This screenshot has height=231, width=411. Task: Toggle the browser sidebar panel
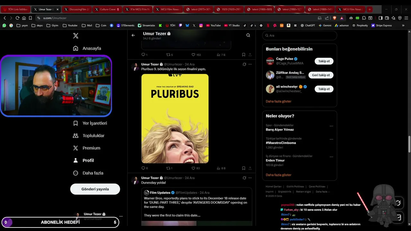[x=380, y=18]
